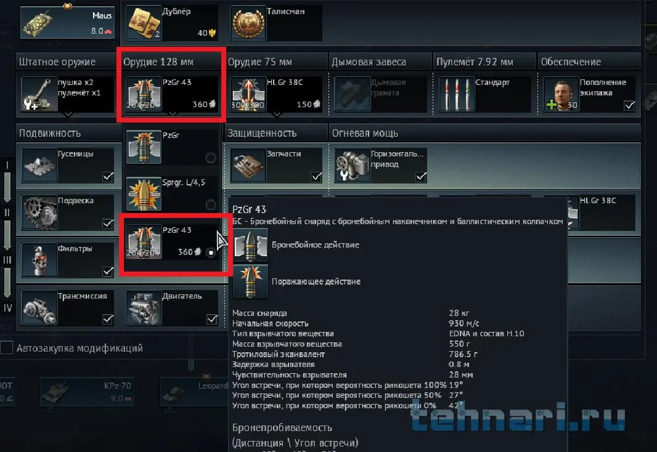The image size is (657, 452).
Task: Expand the HL.Gr 38C 75 мм shell dropdown
Action: (277, 114)
